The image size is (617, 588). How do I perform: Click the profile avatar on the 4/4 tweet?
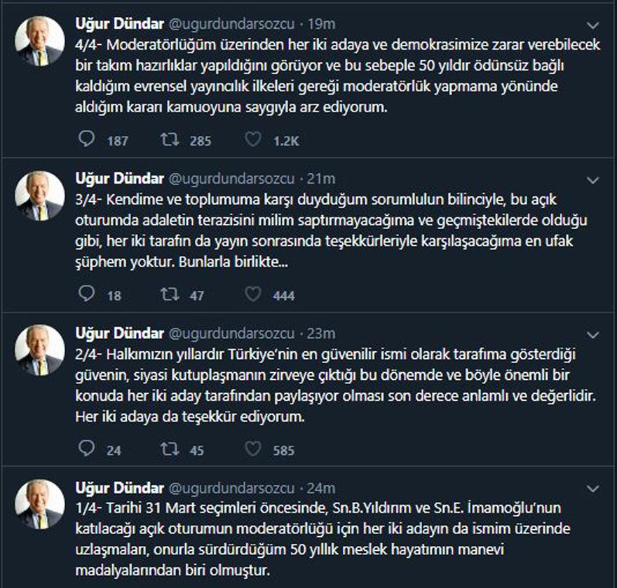[x=40, y=41]
